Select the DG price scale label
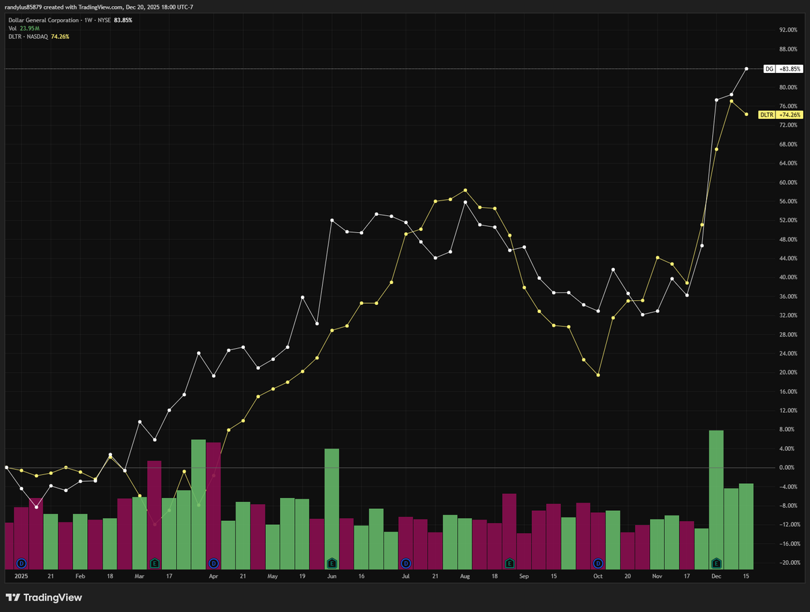 769,69
